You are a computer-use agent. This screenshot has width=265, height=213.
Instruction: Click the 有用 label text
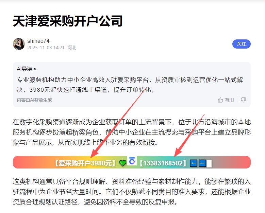(229, 100)
